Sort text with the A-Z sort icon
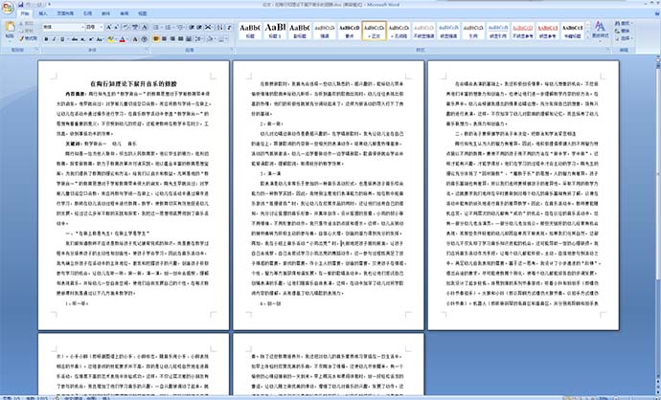 point(219,27)
